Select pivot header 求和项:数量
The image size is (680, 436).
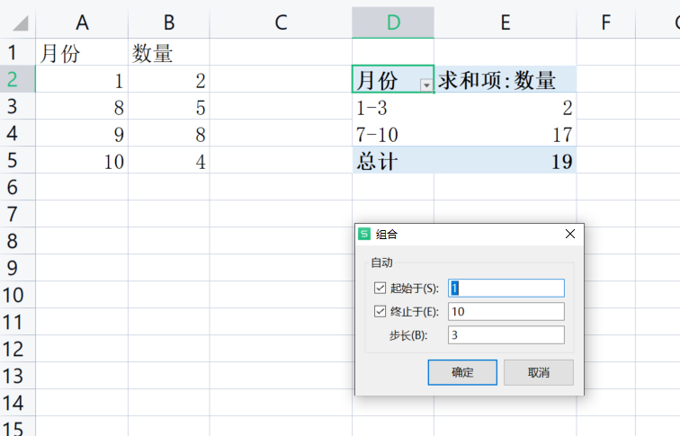506,79
